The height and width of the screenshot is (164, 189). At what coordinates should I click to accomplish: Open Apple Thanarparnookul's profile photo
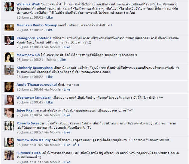[x=9, y=87]
